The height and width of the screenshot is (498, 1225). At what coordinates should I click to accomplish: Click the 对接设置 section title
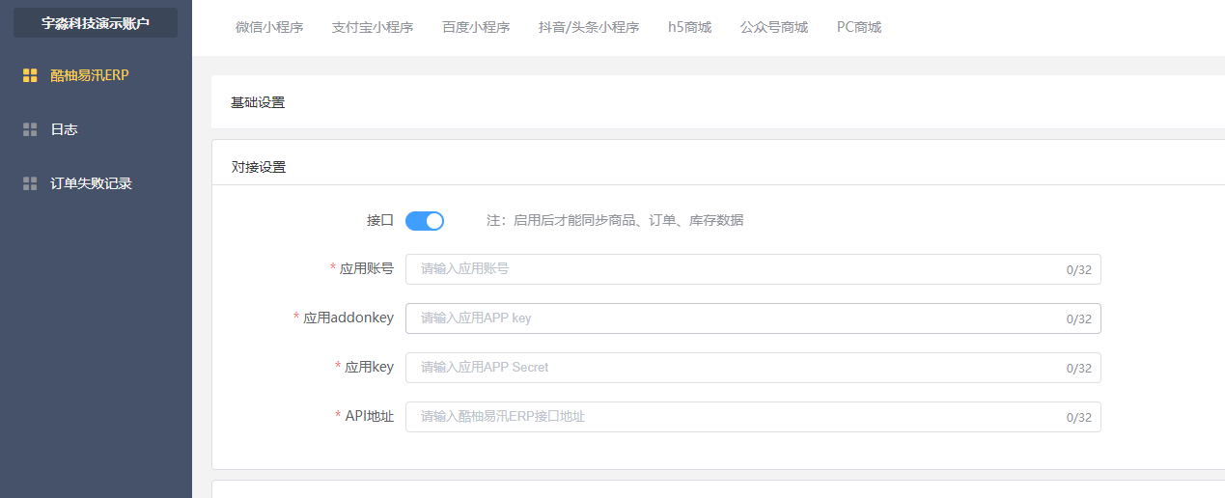[259, 167]
